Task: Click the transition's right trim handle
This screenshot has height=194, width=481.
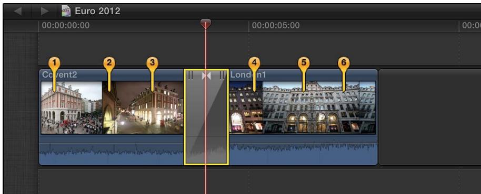Action: [x=222, y=75]
